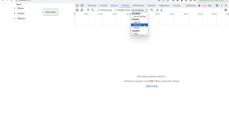This screenshot has height=129, width=229.
Task: Open DevTools settings gear
Action: [217, 6]
